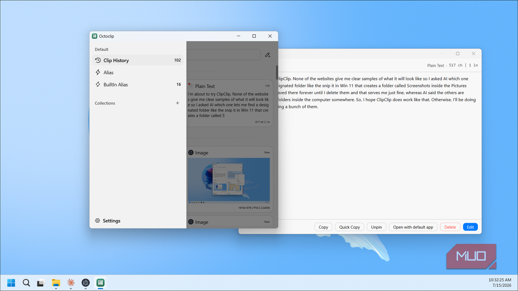Close the clip detail window

point(473,53)
